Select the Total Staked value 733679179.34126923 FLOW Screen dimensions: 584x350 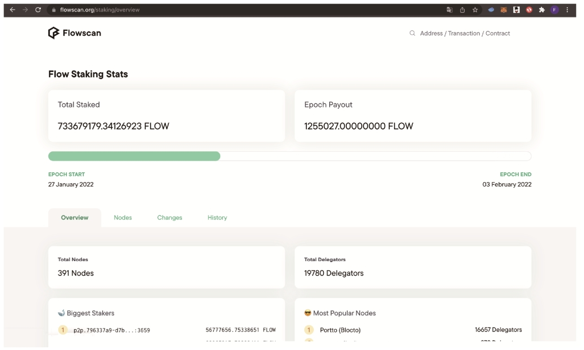click(x=113, y=127)
